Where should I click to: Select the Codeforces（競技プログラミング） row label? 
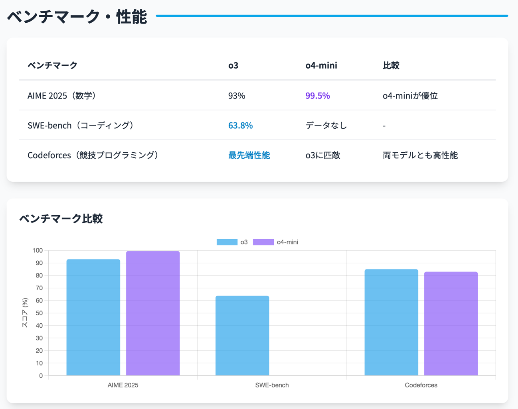[x=93, y=155]
